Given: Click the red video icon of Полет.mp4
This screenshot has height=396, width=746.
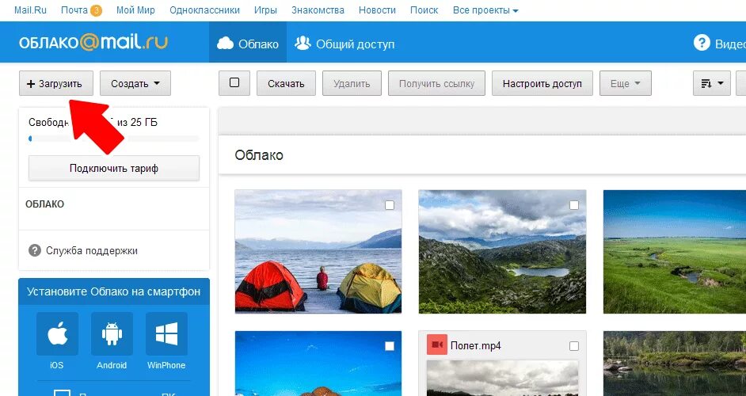Looking at the screenshot, I should (437, 345).
